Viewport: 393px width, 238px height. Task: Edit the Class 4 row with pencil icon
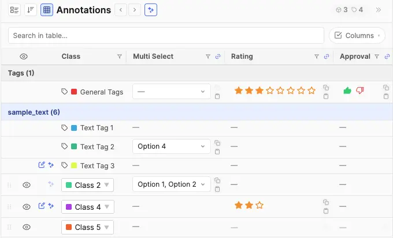[42, 206]
